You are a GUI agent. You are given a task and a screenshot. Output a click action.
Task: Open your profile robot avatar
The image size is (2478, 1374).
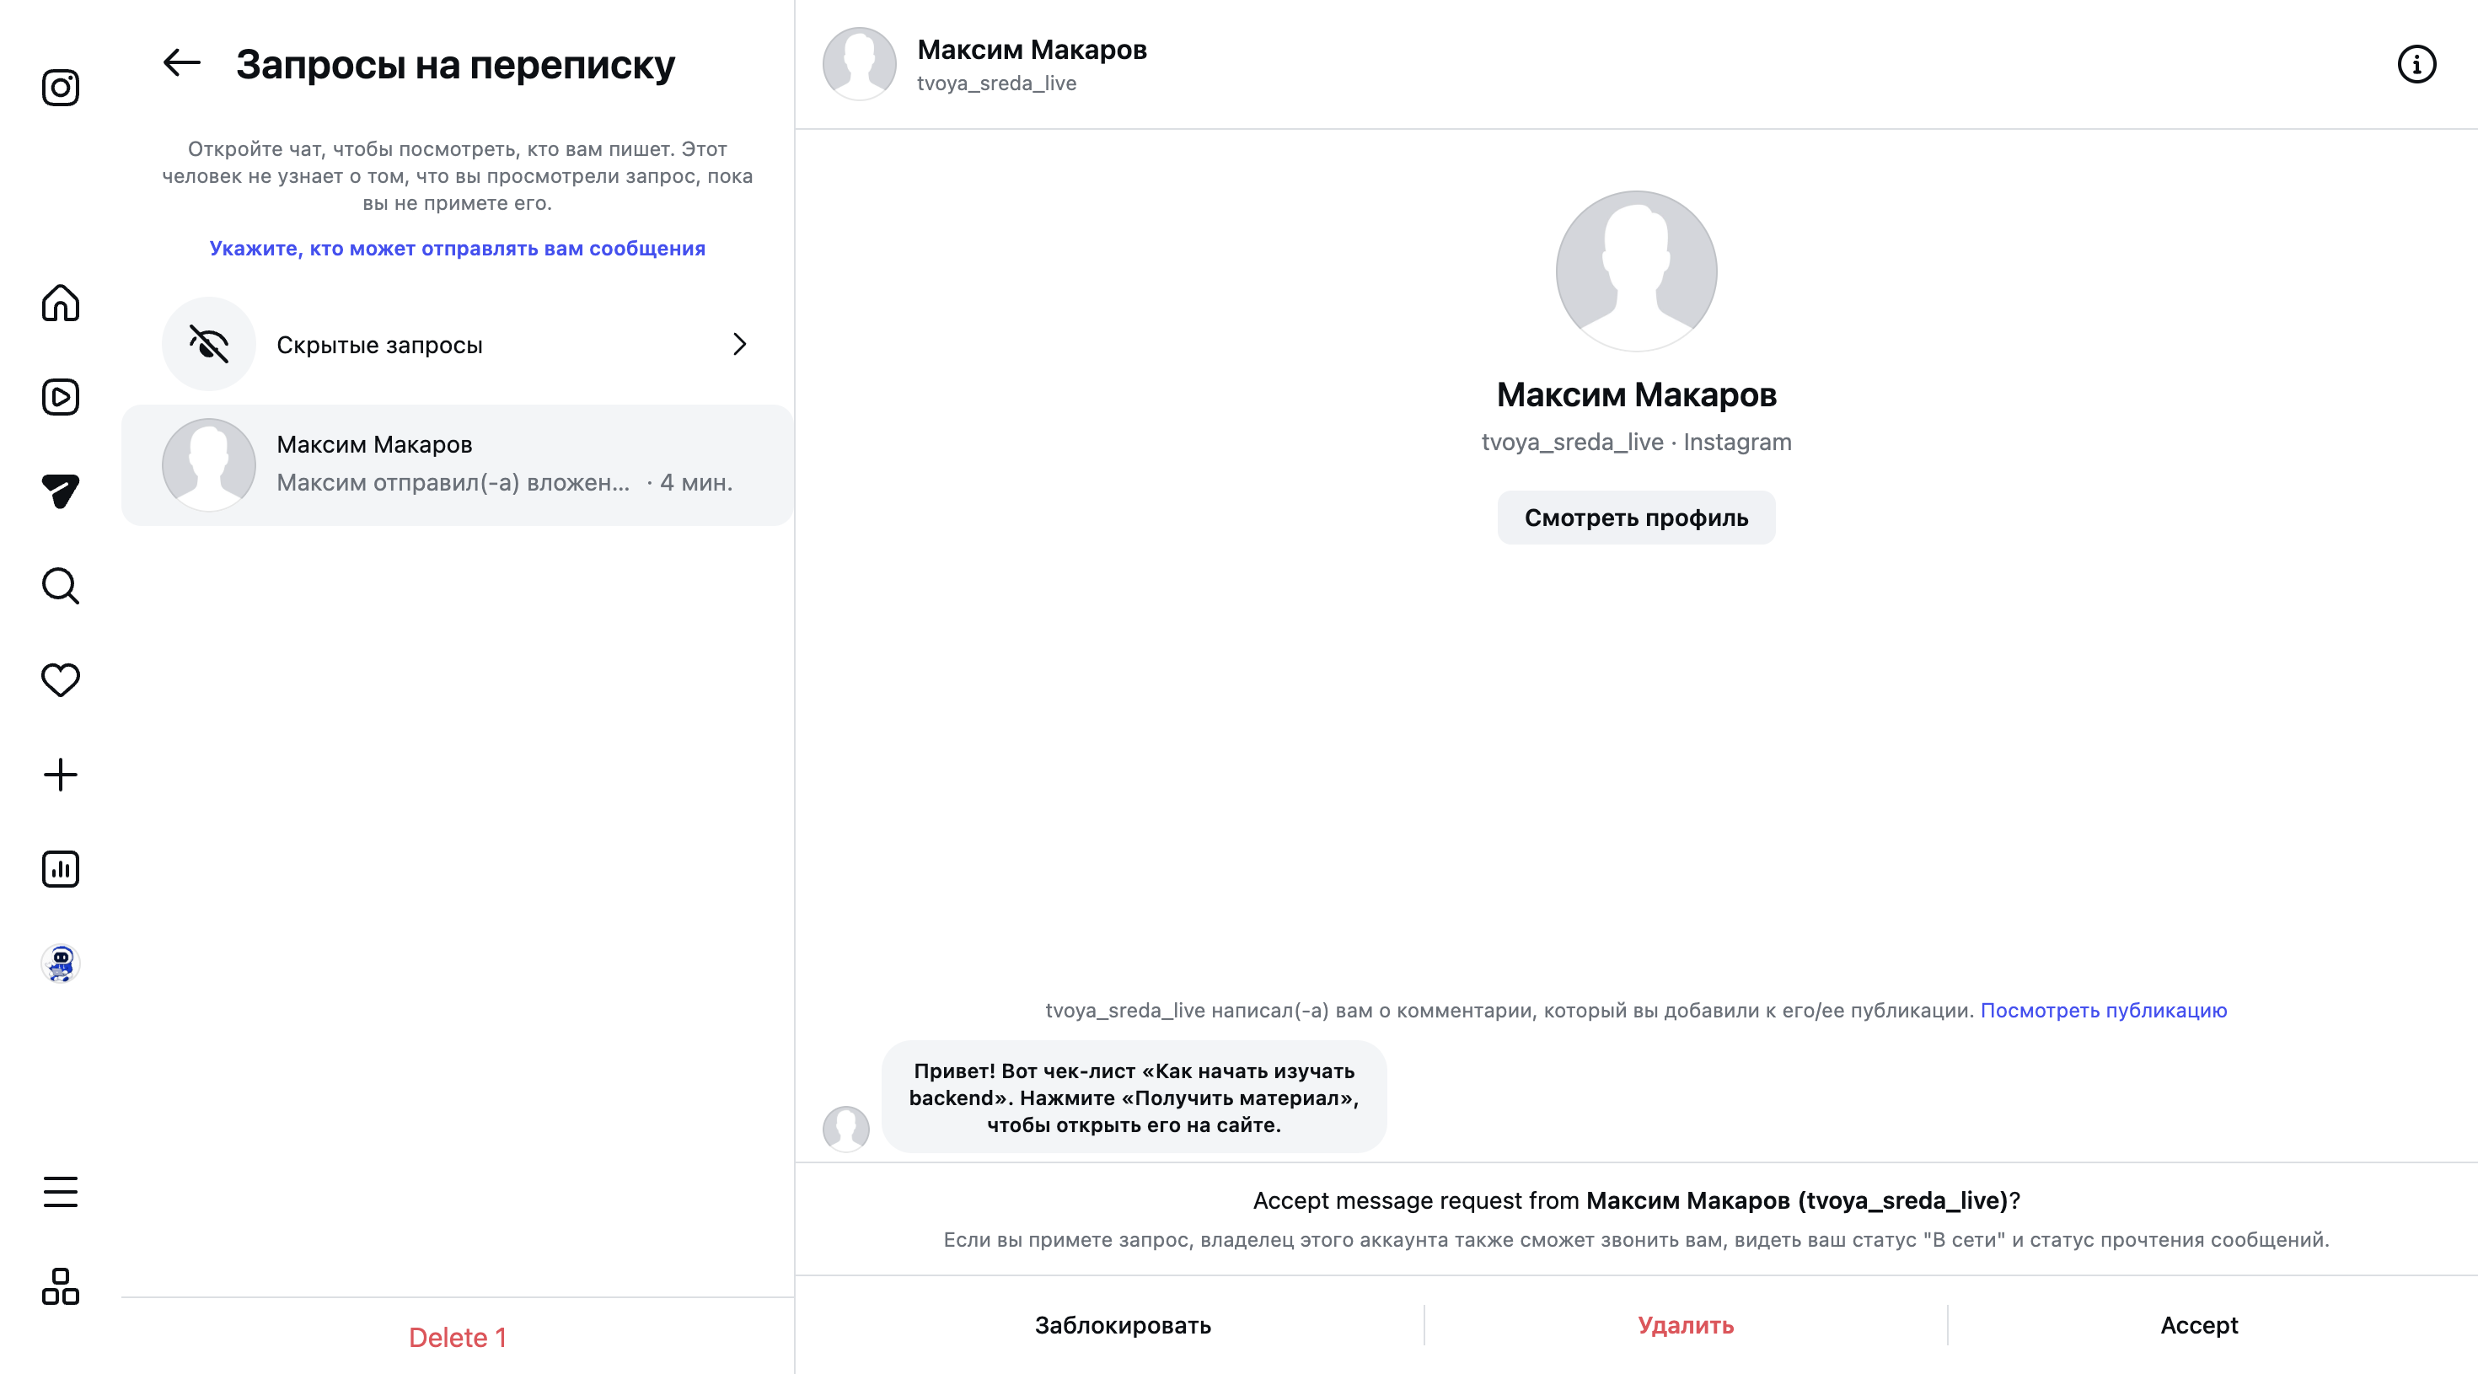click(x=61, y=963)
